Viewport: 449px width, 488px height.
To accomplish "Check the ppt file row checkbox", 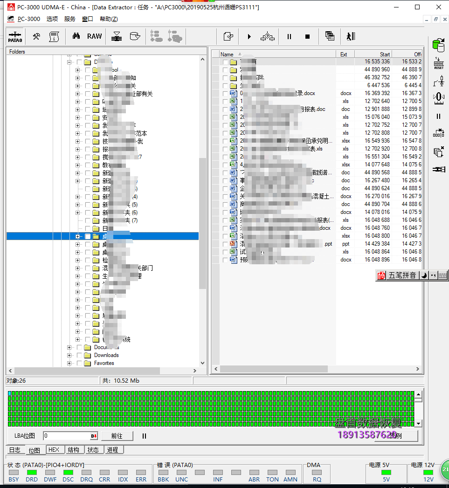I will click(225, 244).
